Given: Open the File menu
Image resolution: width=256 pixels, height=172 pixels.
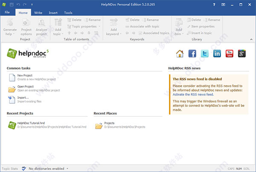Looking at the screenshot, I should [x=7, y=12].
